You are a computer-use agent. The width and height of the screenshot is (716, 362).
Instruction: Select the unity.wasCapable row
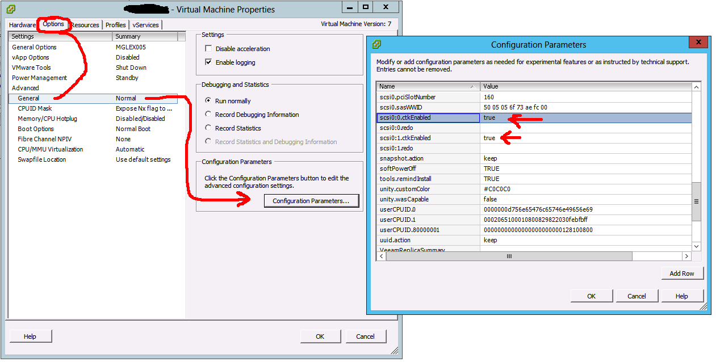click(534, 199)
